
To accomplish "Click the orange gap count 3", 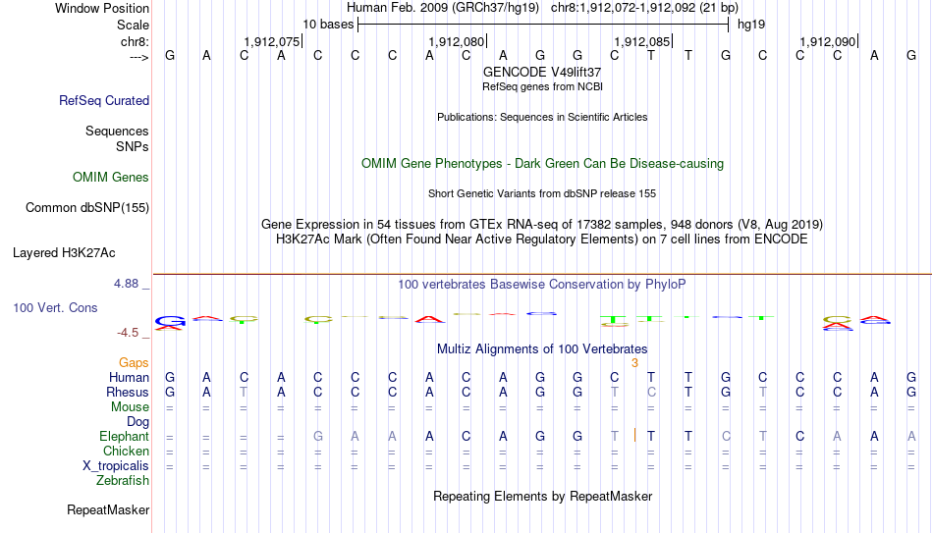I will coord(634,363).
